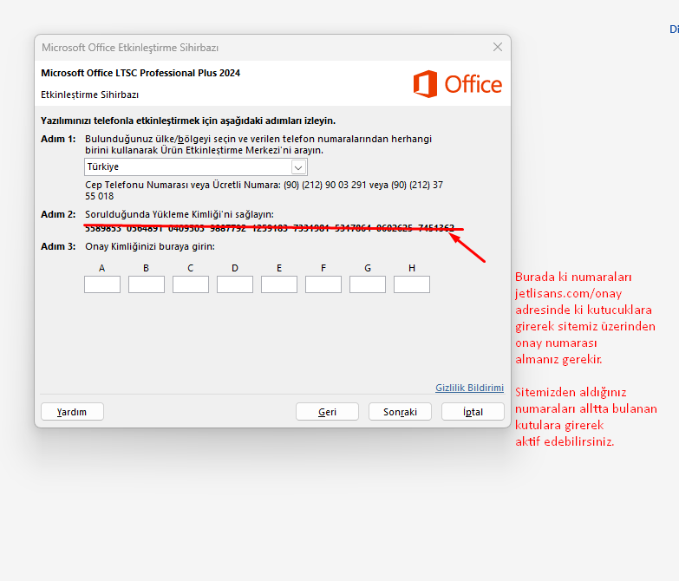
Task: Focus the last confirmation ID field H
Action: pos(412,284)
